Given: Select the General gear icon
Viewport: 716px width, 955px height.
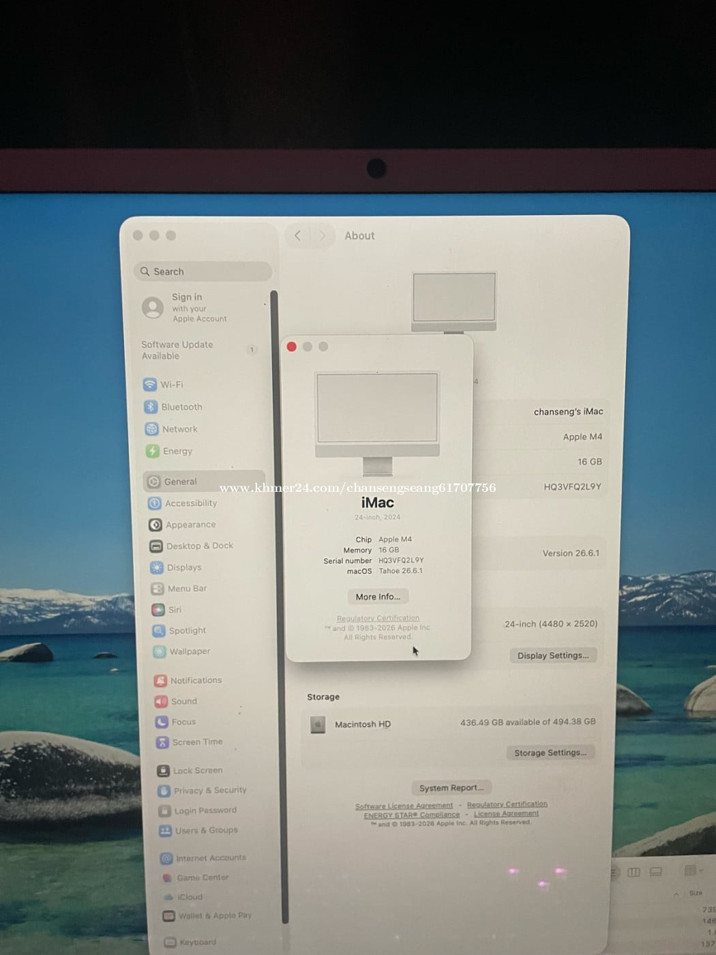Looking at the screenshot, I should coord(154,482).
